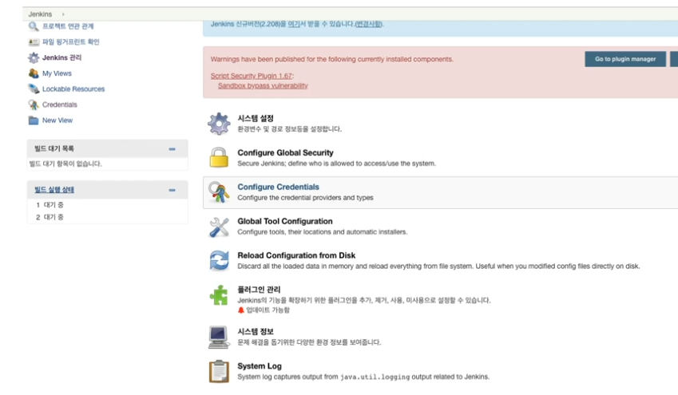Click the '업데이트 가능함' text
Viewport: 678px width, 395px height.
tap(268, 310)
